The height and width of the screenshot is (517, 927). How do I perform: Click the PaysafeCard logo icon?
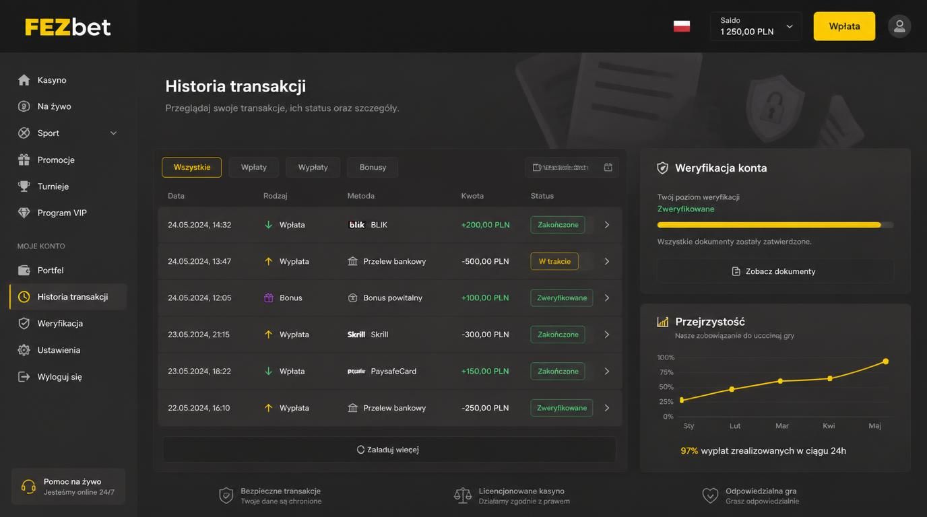point(356,371)
